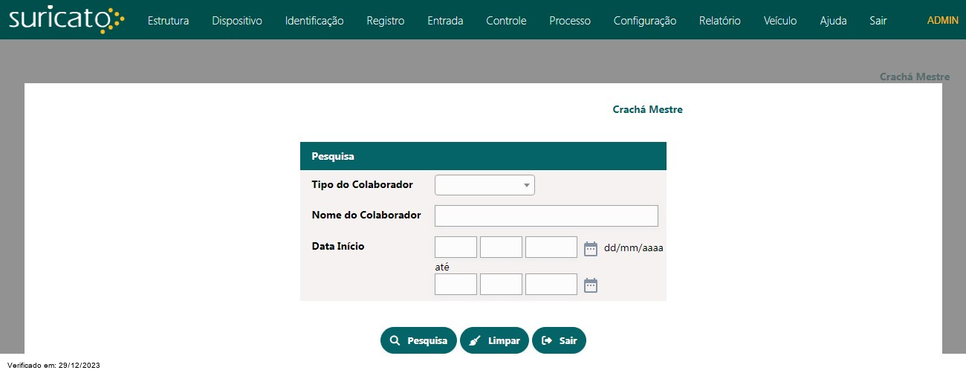Viewport: 966px width, 376px height.
Task: Open the Ajuda help menu
Action: click(x=833, y=21)
